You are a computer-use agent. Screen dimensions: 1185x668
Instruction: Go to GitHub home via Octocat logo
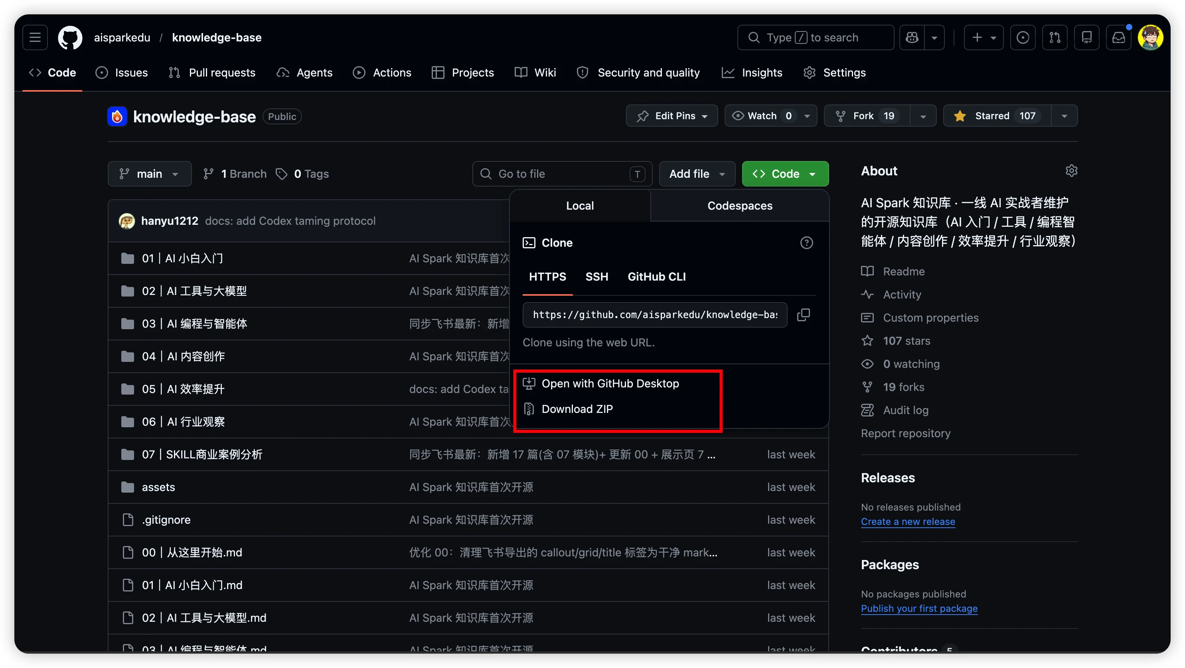(70, 37)
